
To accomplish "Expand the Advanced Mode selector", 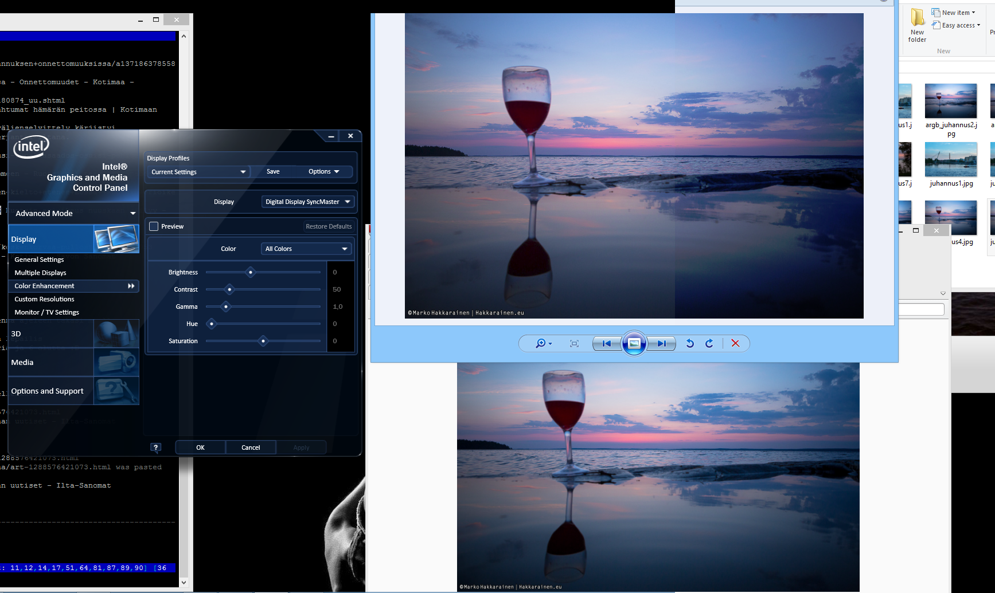I will point(74,213).
